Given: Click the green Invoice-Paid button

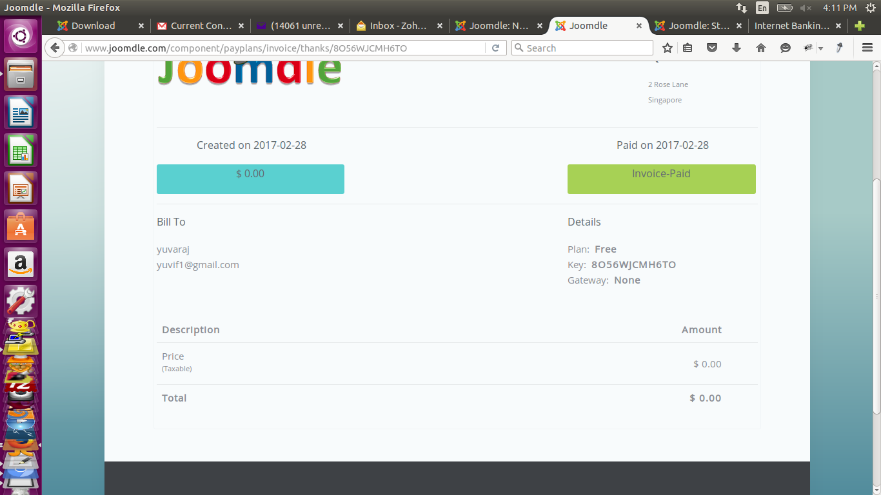Looking at the screenshot, I should [x=661, y=179].
